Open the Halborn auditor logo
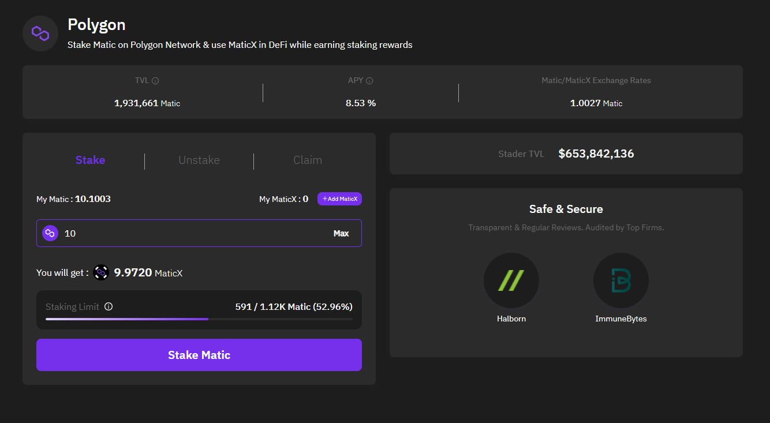Image resolution: width=770 pixels, height=423 pixels. click(511, 280)
